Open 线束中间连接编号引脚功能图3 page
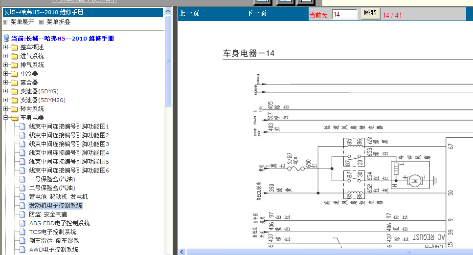This screenshot has width=473, height=255. 69,144
